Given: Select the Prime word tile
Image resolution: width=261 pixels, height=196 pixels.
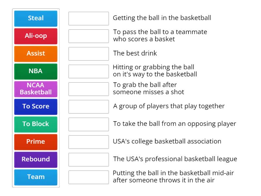Looking at the screenshot, I should click(x=36, y=142).
